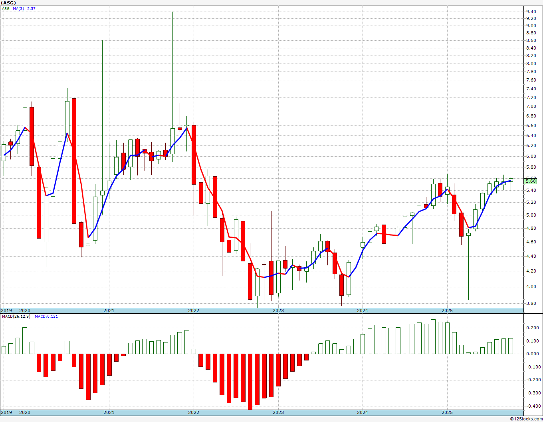Click the 8.60 price axis label
Viewport: 543px width, 422px height.
[x=531, y=40]
